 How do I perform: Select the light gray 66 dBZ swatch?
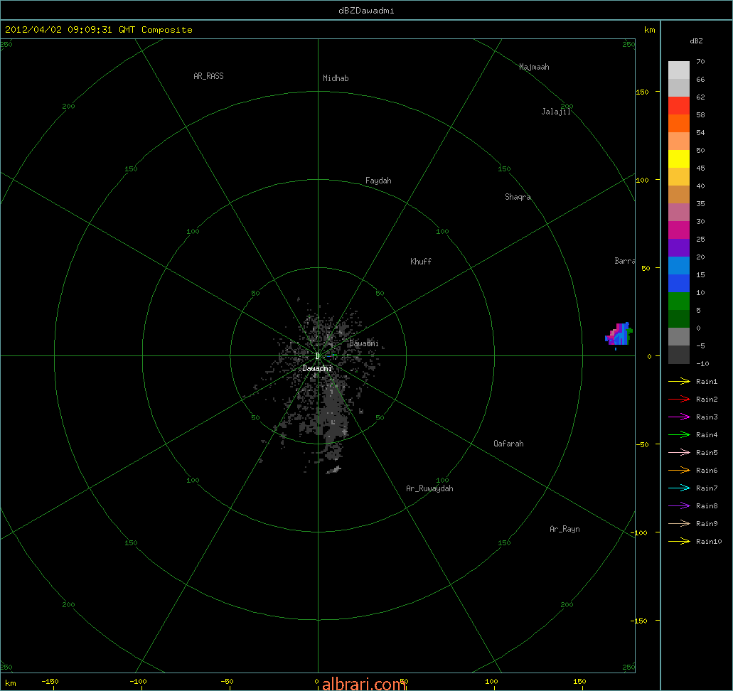679,70
